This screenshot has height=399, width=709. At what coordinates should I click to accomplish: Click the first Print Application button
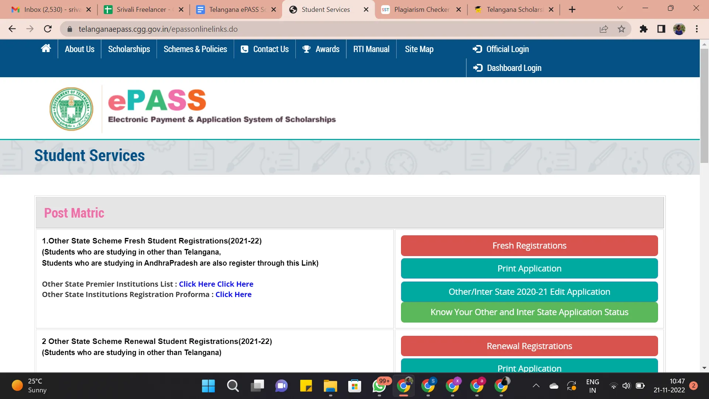[x=529, y=269]
